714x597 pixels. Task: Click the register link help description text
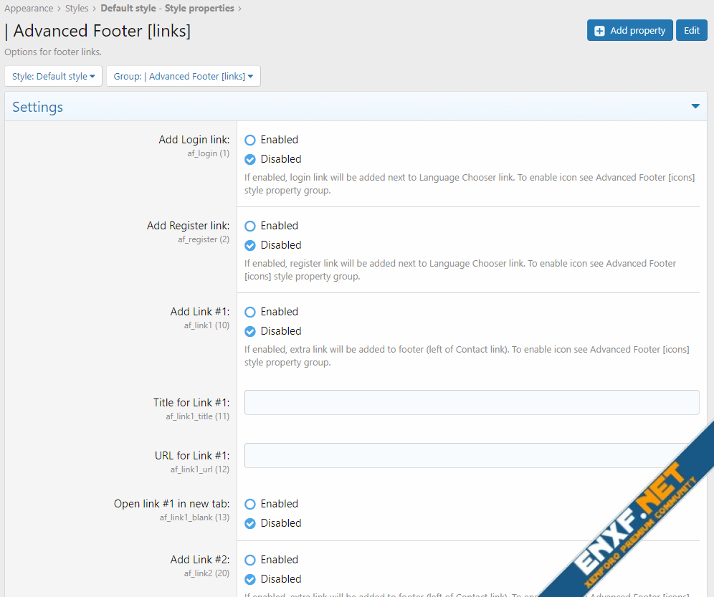(x=460, y=270)
